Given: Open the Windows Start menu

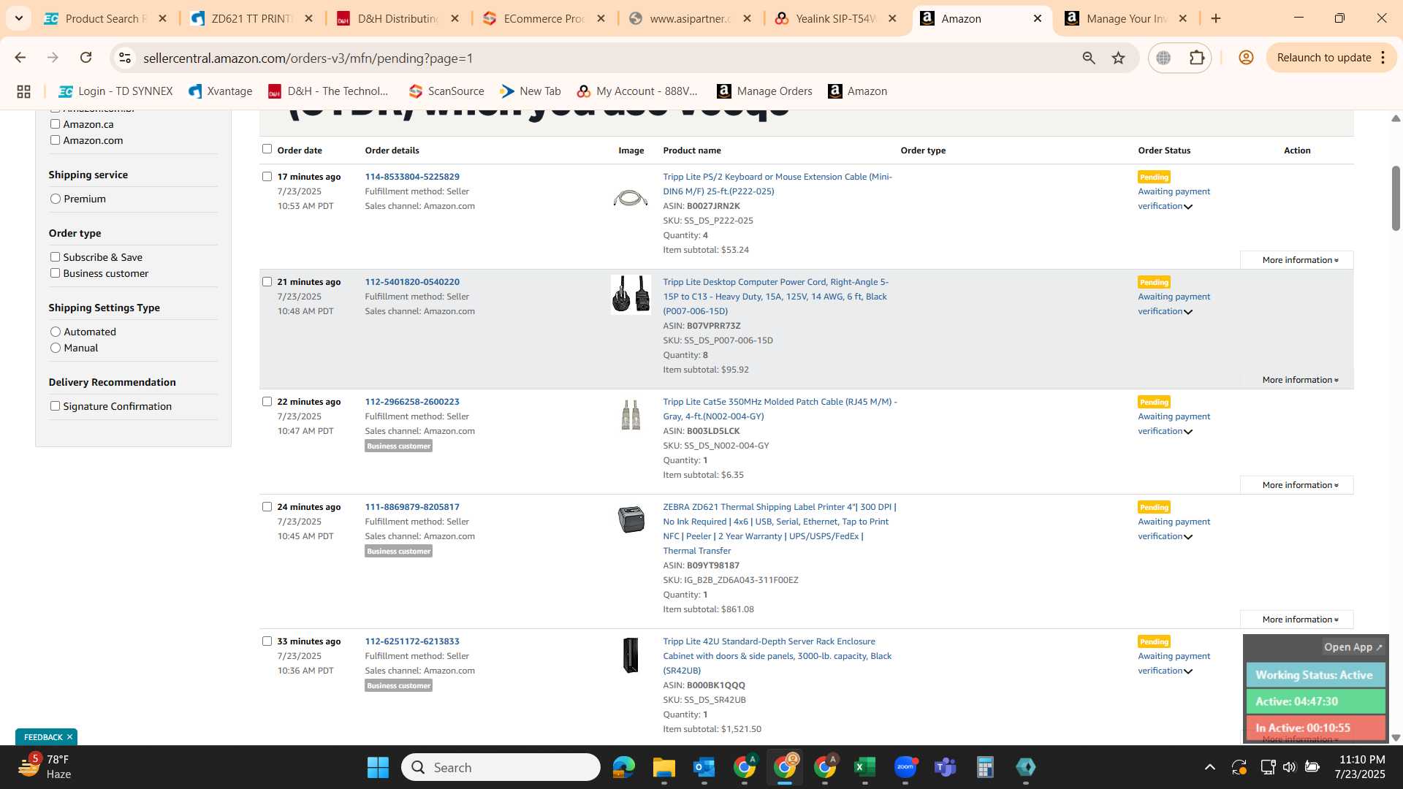Looking at the screenshot, I should click(x=378, y=767).
